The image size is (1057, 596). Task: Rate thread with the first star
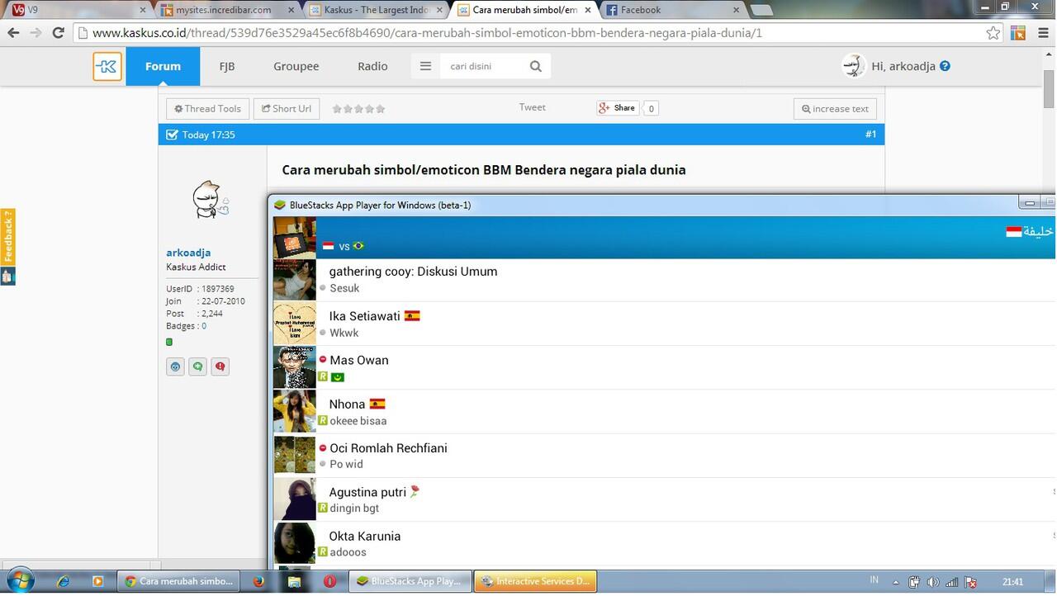click(337, 109)
